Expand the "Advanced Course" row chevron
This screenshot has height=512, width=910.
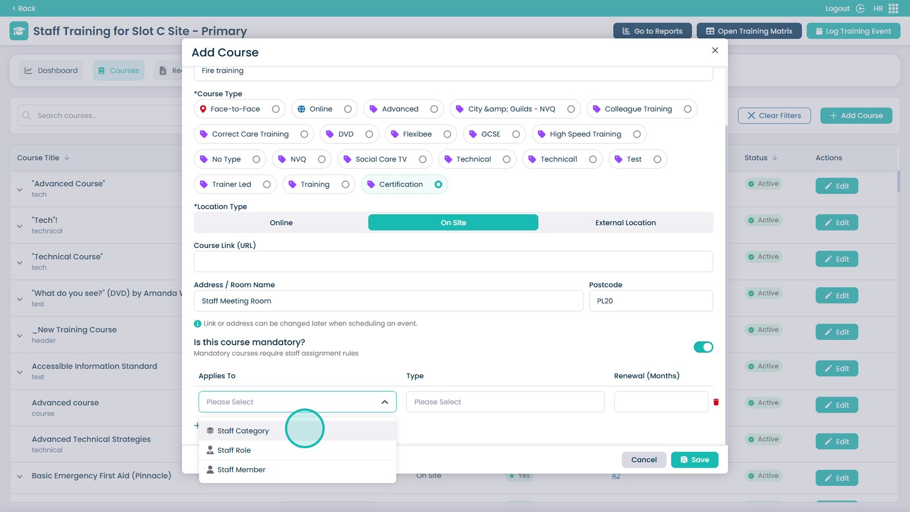point(20,189)
